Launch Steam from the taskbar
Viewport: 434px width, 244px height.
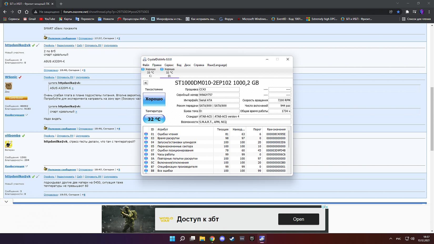point(232,238)
